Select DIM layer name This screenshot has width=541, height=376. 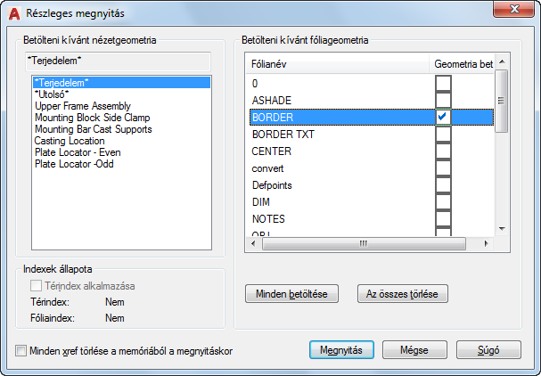click(261, 202)
